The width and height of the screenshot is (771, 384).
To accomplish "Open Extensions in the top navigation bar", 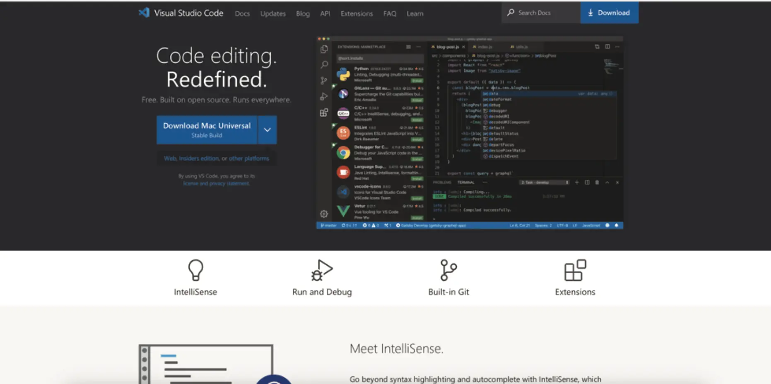I will (357, 14).
